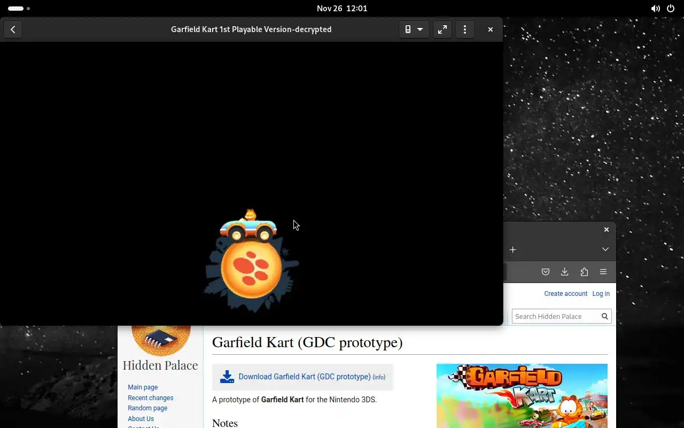Click the Pocket save icon in browser
Viewport: 684px width, 428px height.
(x=546, y=272)
